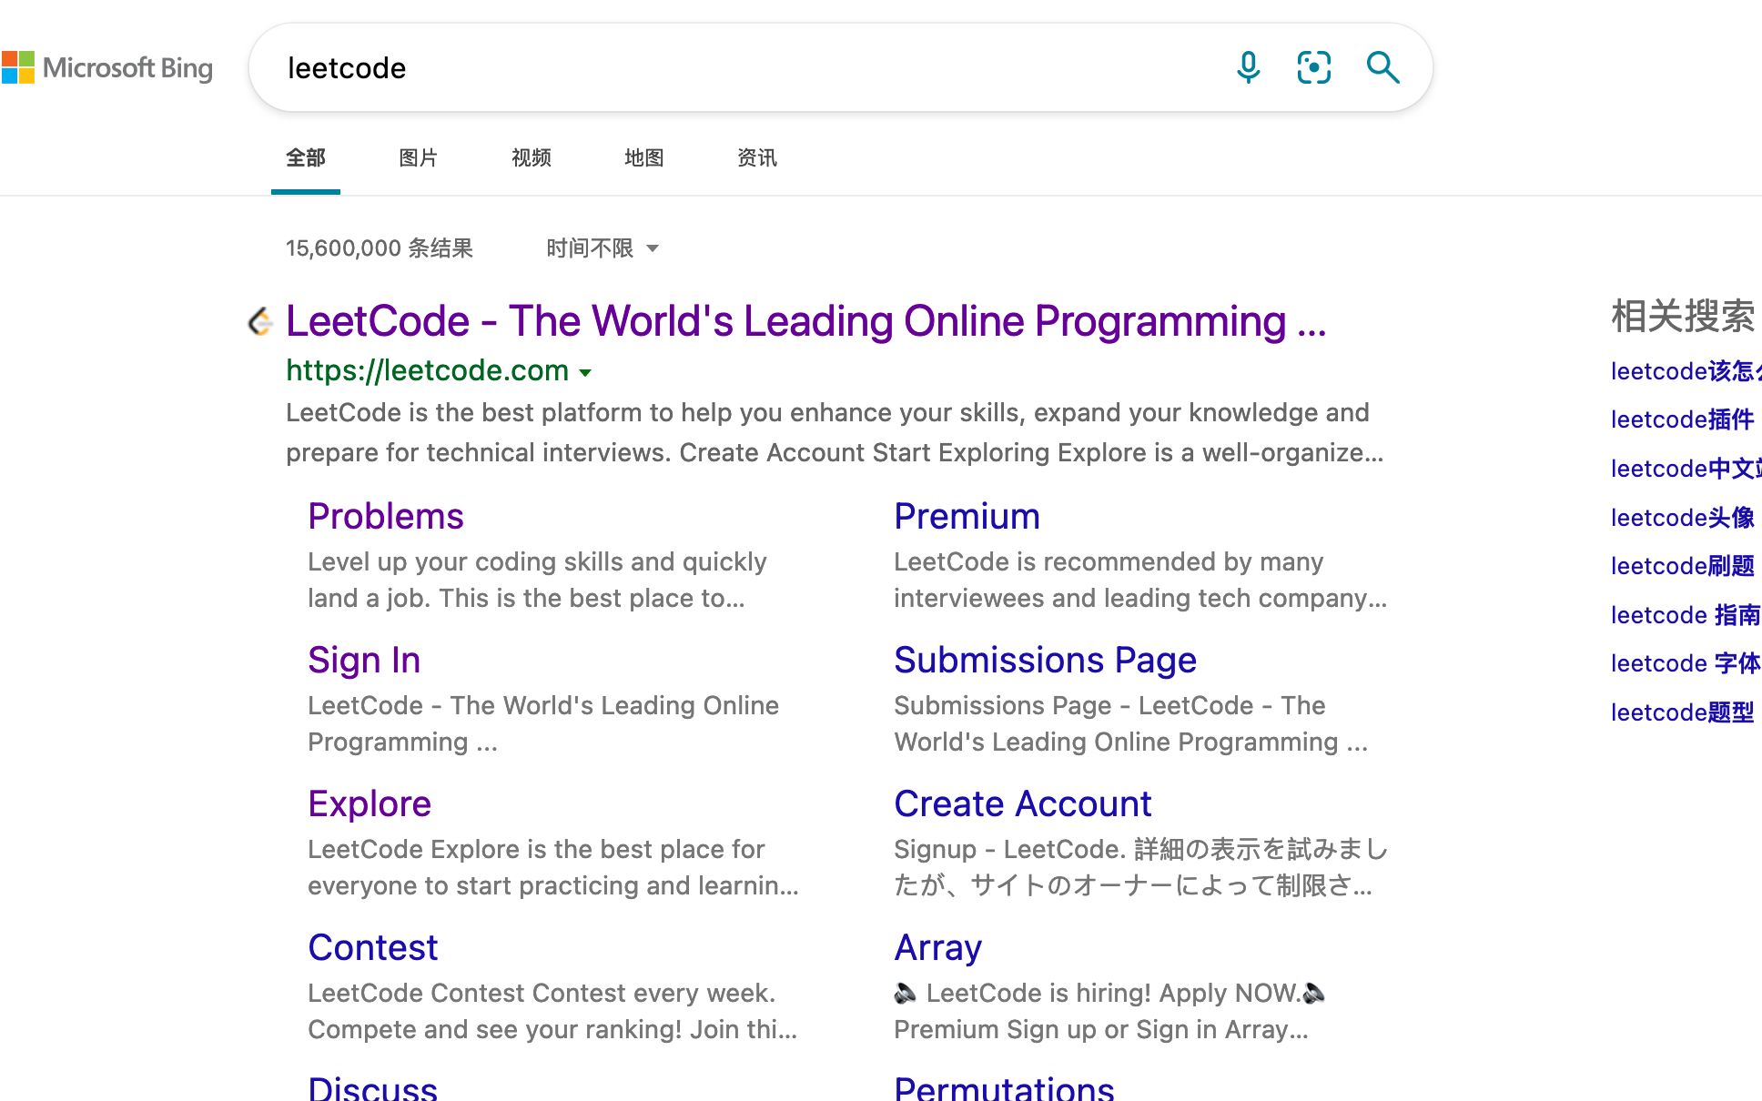Switch to the 图片 tab
The height and width of the screenshot is (1101, 1762).
[418, 157]
